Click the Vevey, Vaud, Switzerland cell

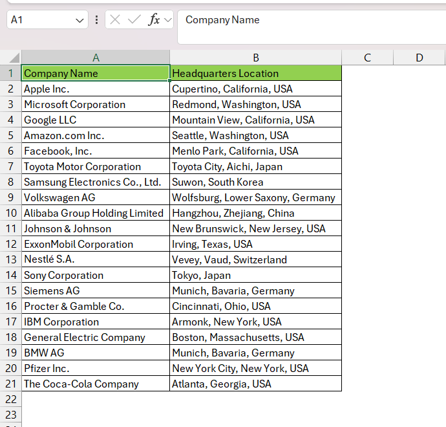(256, 259)
